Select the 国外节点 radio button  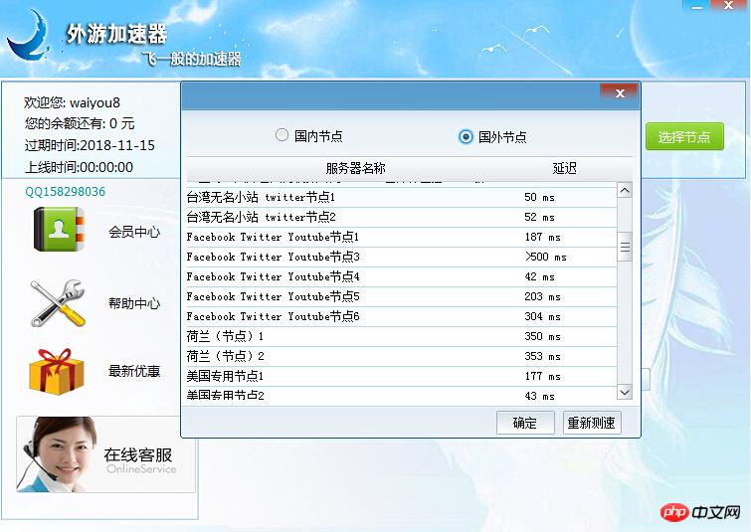[466, 137]
